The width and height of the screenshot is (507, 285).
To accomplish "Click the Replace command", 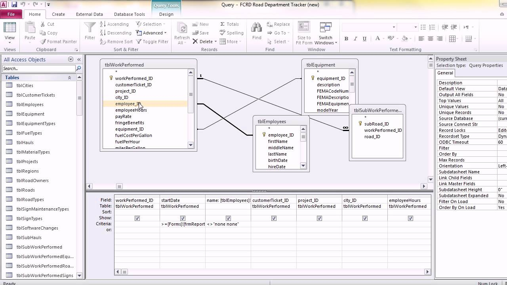I will point(278,24).
